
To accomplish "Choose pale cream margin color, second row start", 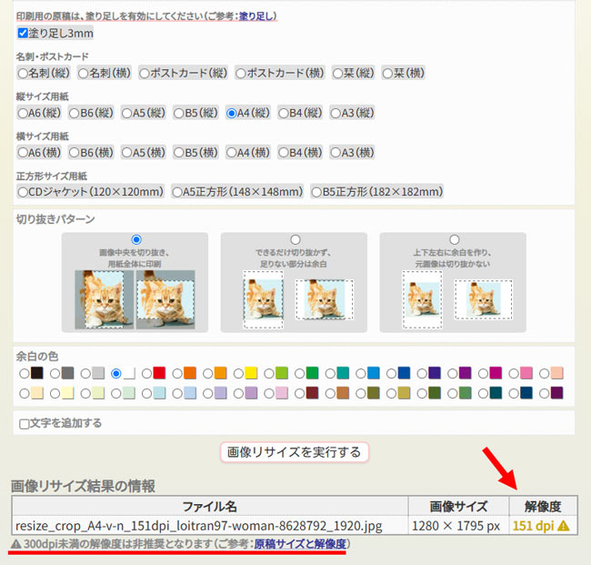I will pos(25,394).
